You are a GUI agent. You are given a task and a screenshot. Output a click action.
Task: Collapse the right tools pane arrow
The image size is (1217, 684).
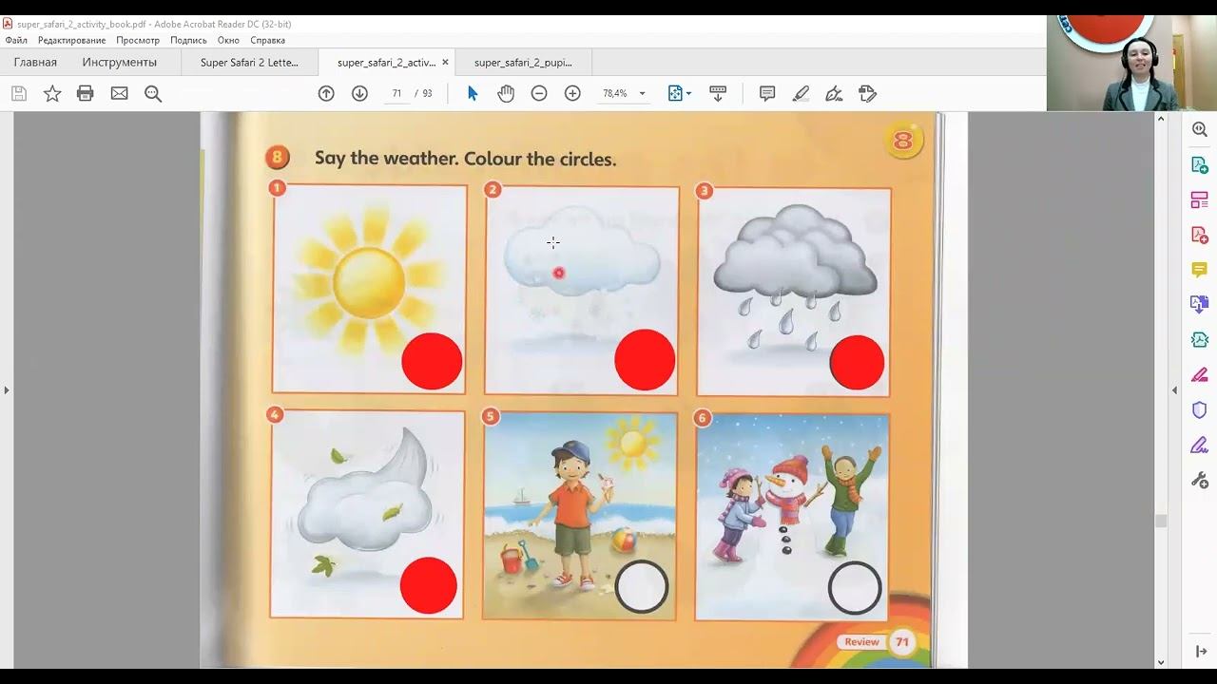point(1174,389)
